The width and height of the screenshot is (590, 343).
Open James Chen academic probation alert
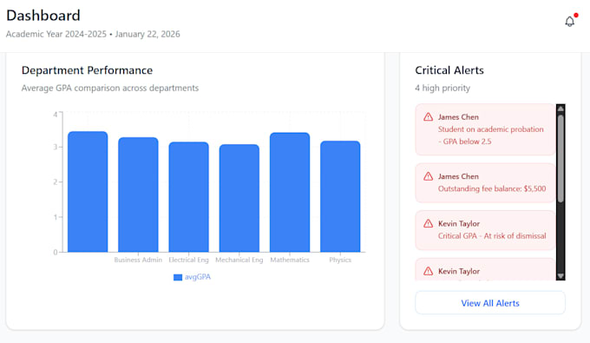coord(485,129)
